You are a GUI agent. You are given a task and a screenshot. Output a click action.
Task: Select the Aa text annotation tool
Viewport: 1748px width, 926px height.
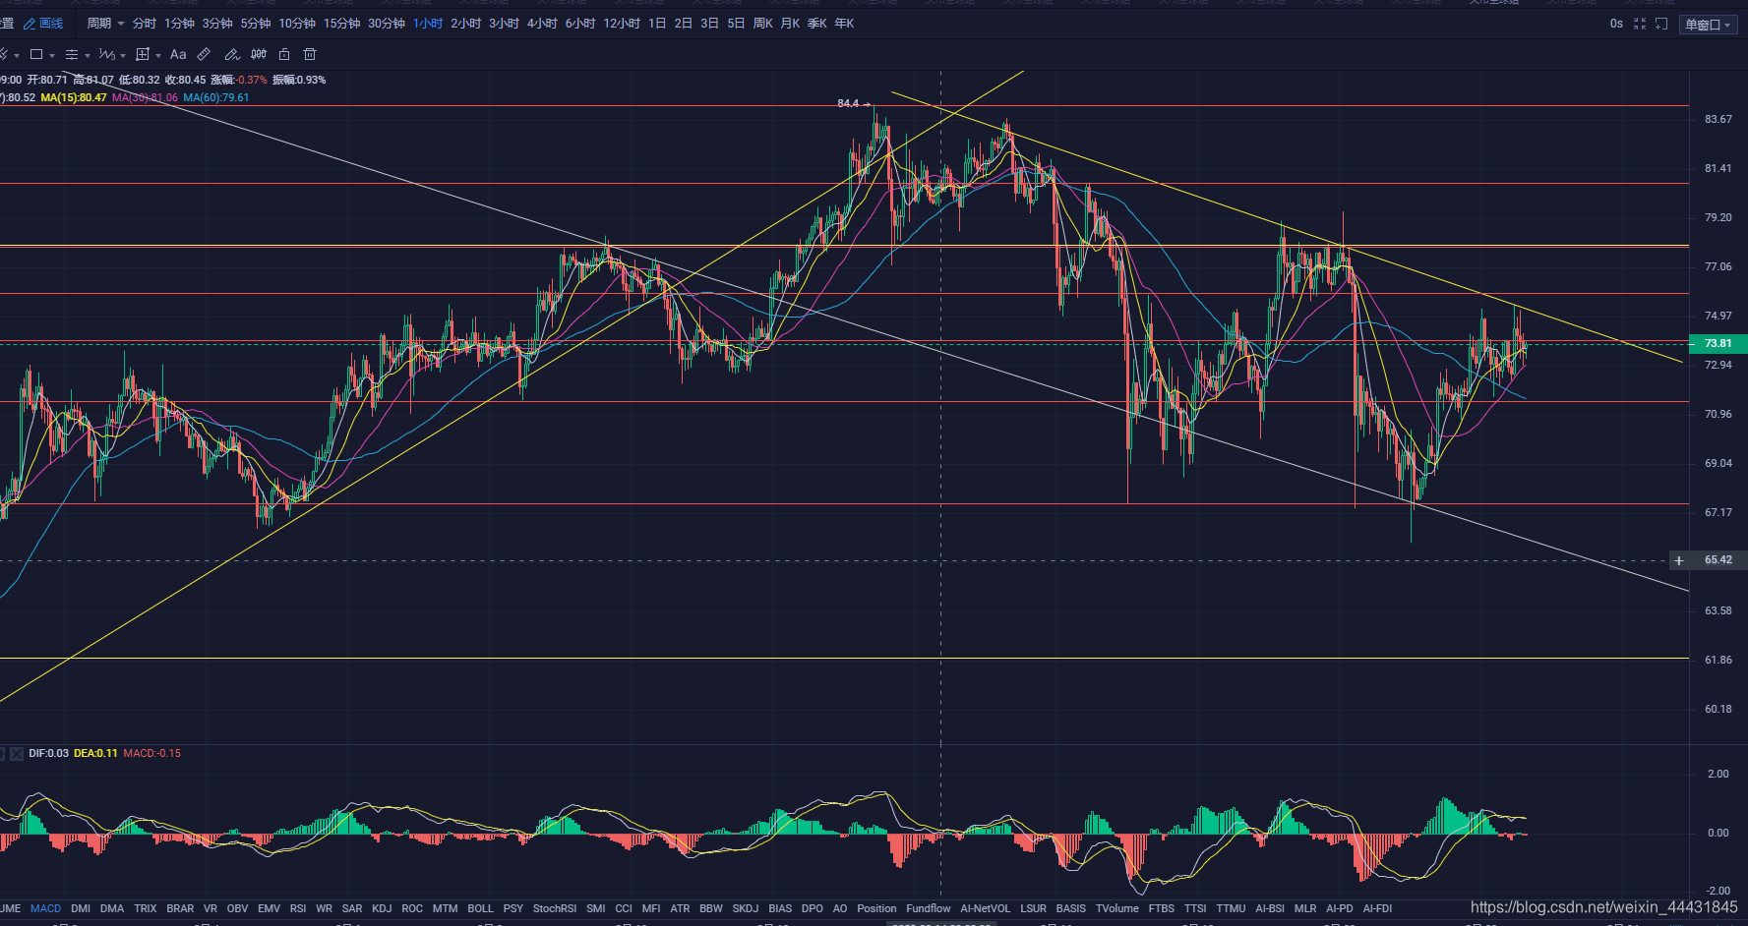(178, 54)
